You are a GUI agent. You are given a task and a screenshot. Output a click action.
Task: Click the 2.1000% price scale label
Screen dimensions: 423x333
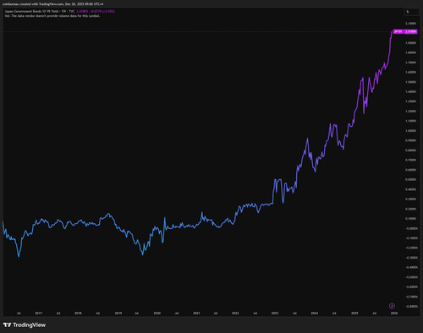click(x=411, y=23)
